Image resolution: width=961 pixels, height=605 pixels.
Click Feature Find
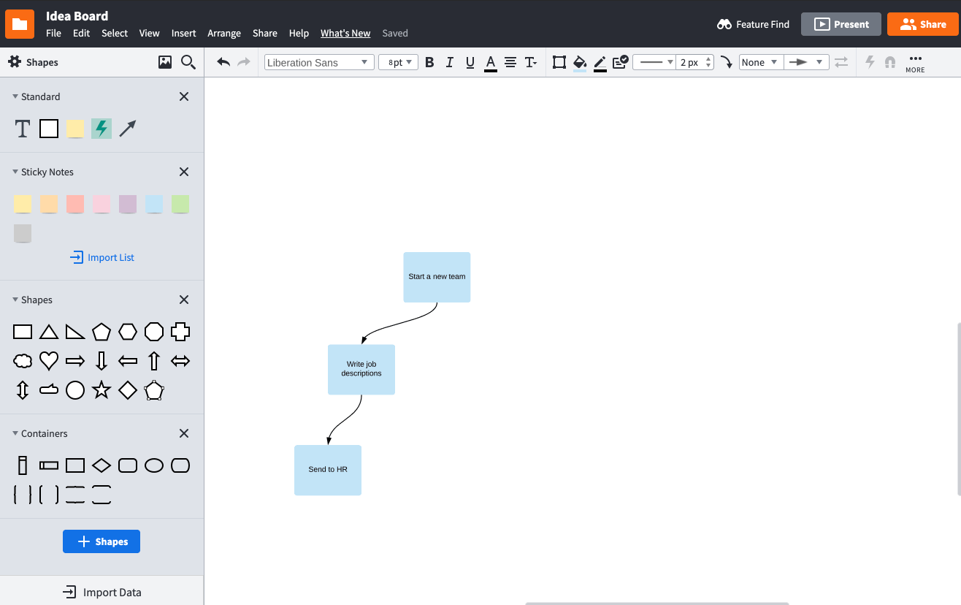[754, 24]
